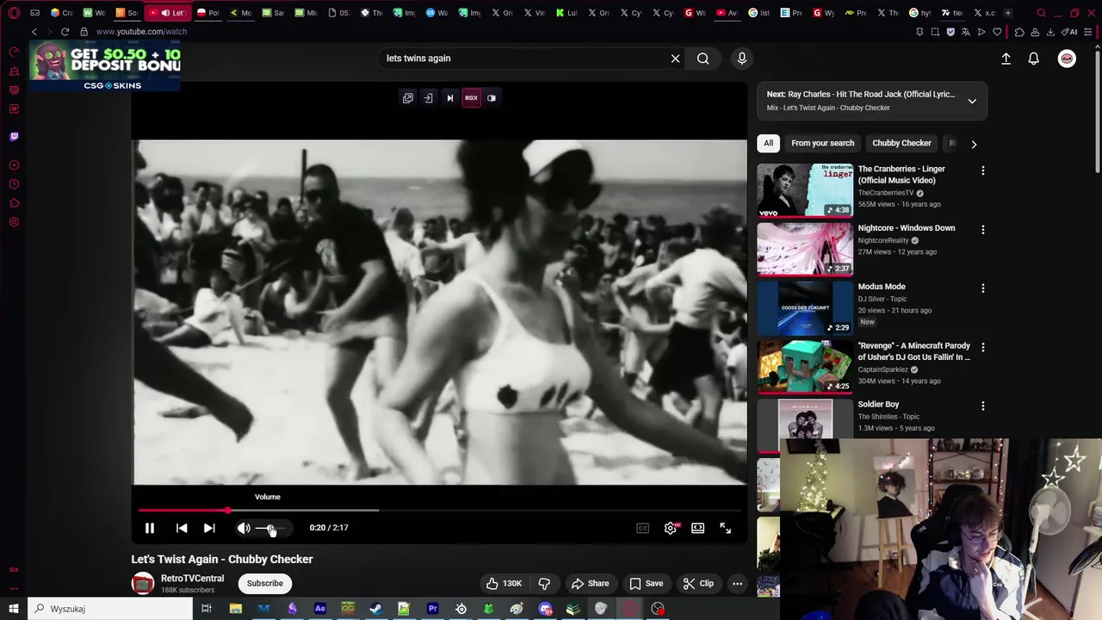Launch After Effects from the taskbar
This screenshot has width=1102, height=620.
pos(320,609)
